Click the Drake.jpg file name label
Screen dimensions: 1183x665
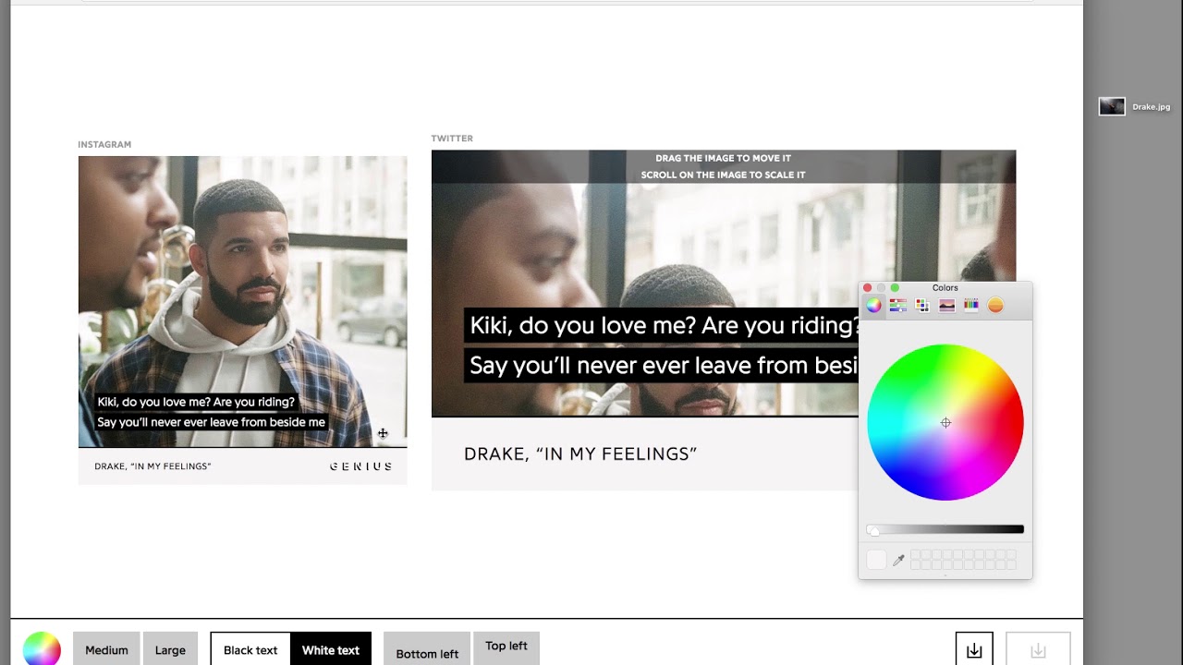(x=1152, y=107)
